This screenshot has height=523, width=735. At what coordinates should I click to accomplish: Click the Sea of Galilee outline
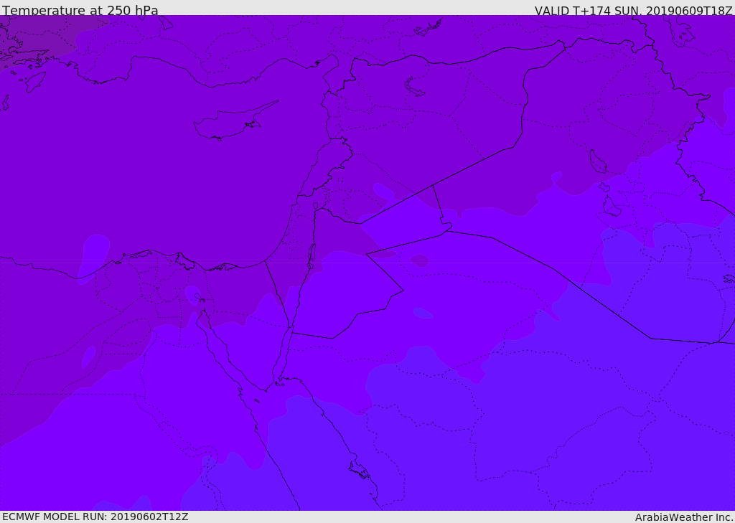(x=315, y=206)
